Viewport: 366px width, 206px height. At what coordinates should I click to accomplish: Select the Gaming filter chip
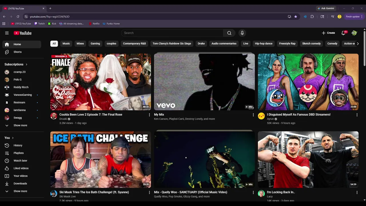pyautogui.click(x=95, y=43)
